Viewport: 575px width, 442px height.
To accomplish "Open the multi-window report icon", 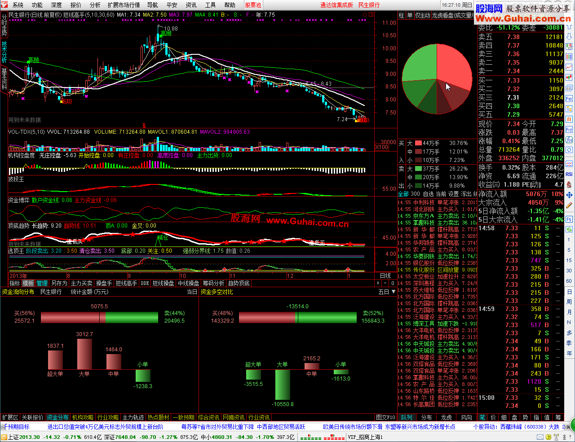I will [x=569, y=88].
